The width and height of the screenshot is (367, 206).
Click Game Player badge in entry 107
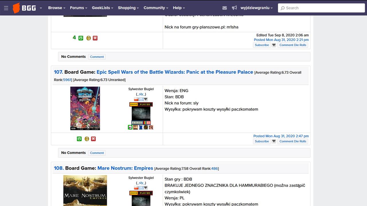[x=141, y=104]
